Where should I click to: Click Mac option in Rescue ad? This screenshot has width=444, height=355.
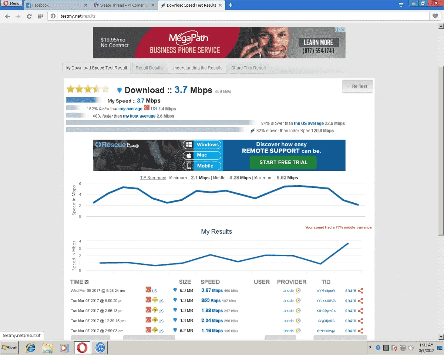tap(202, 155)
